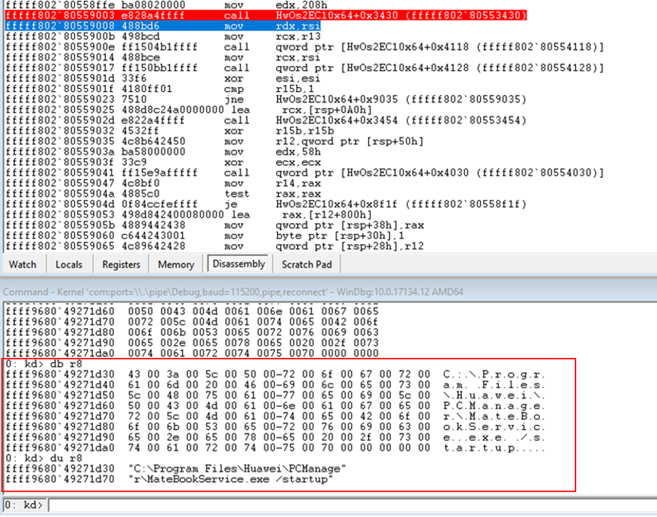
Task: Select the Disassembly tab
Action: (x=238, y=264)
